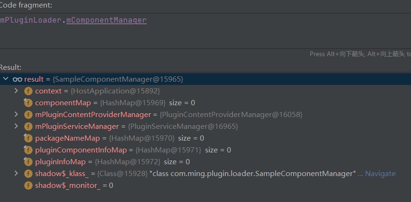Expand the mPluginContentProviderManager node

coord(16,114)
